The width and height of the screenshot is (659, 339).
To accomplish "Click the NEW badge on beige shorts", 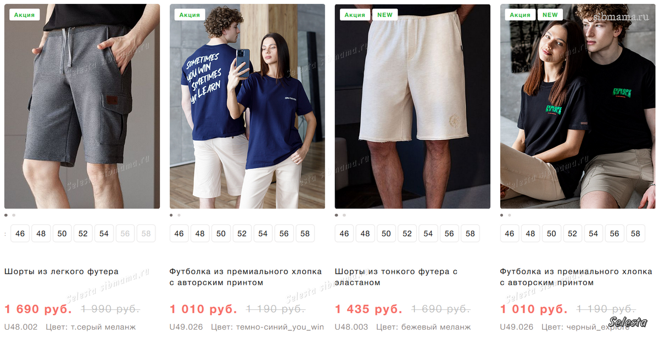I will [385, 15].
